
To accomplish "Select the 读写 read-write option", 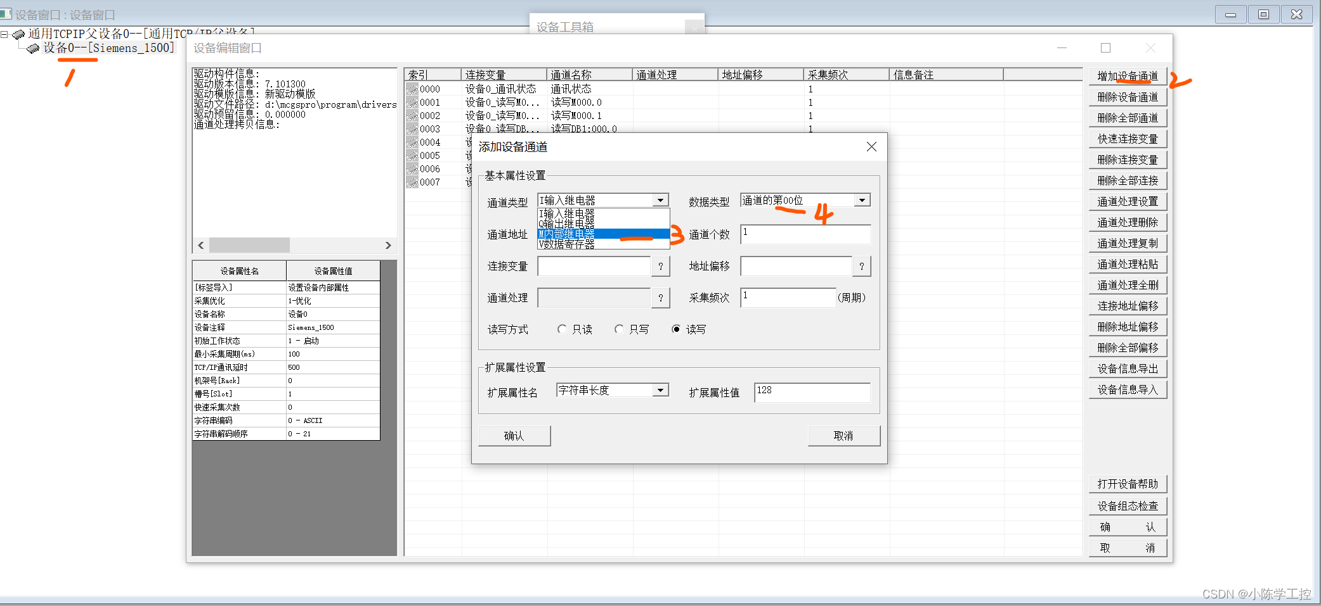I will pos(676,329).
